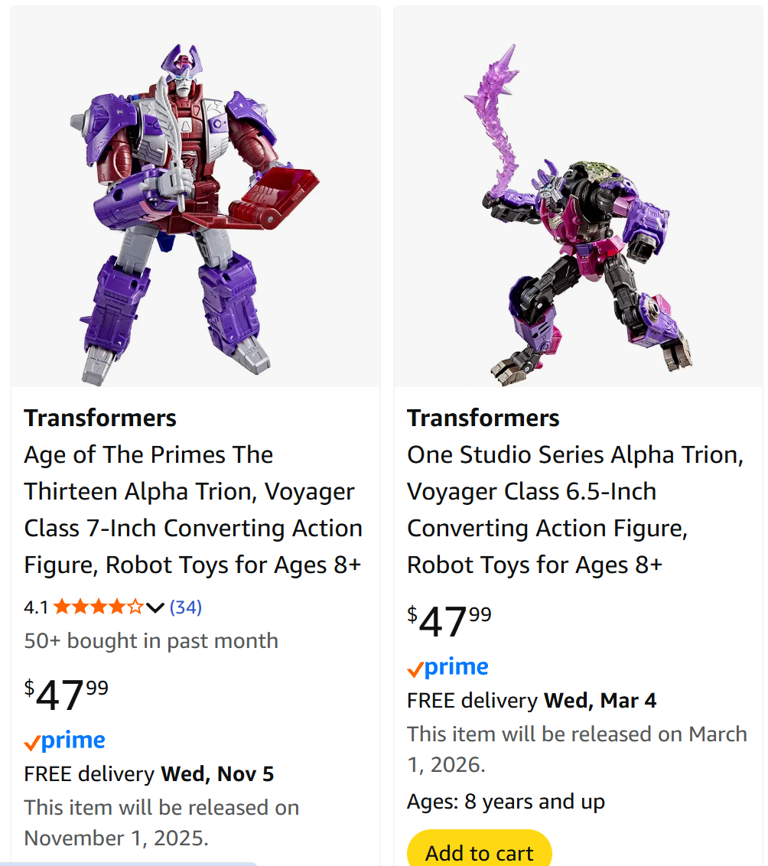Viewport: 768px width, 866px height.
Task: Open the 34 customer reviews link
Action: pos(186,607)
